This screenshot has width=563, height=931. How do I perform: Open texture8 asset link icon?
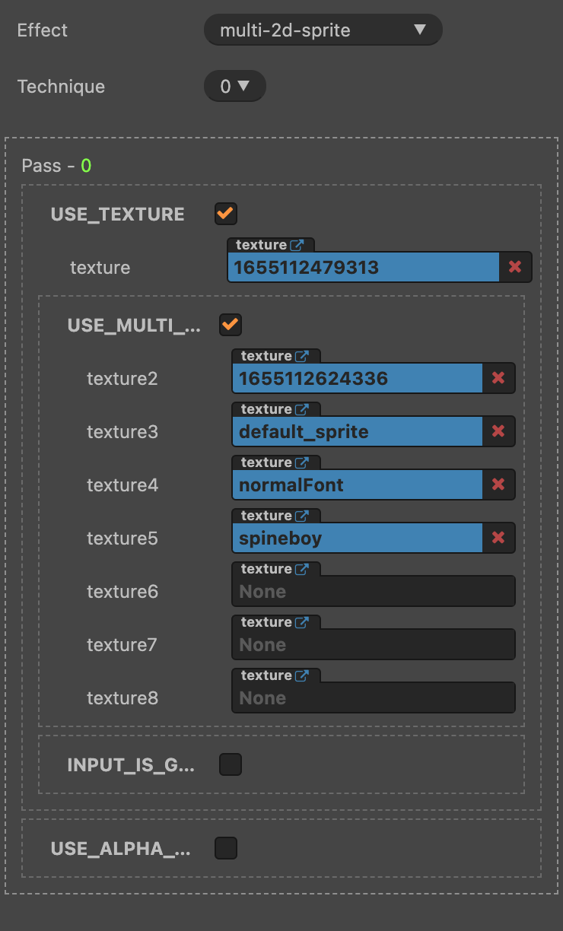[x=303, y=675]
